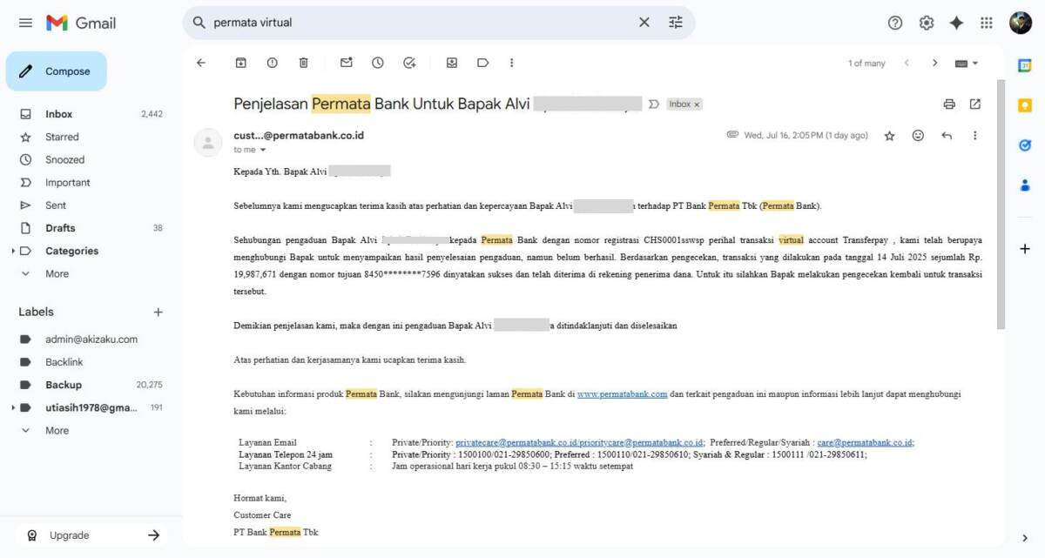Open Contacts in the side panel
The height and width of the screenshot is (558, 1045).
click(1025, 185)
